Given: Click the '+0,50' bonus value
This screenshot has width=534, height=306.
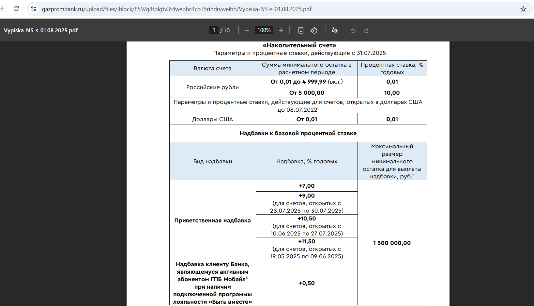Looking at the screenshot, I should click(x=307, y=283).
